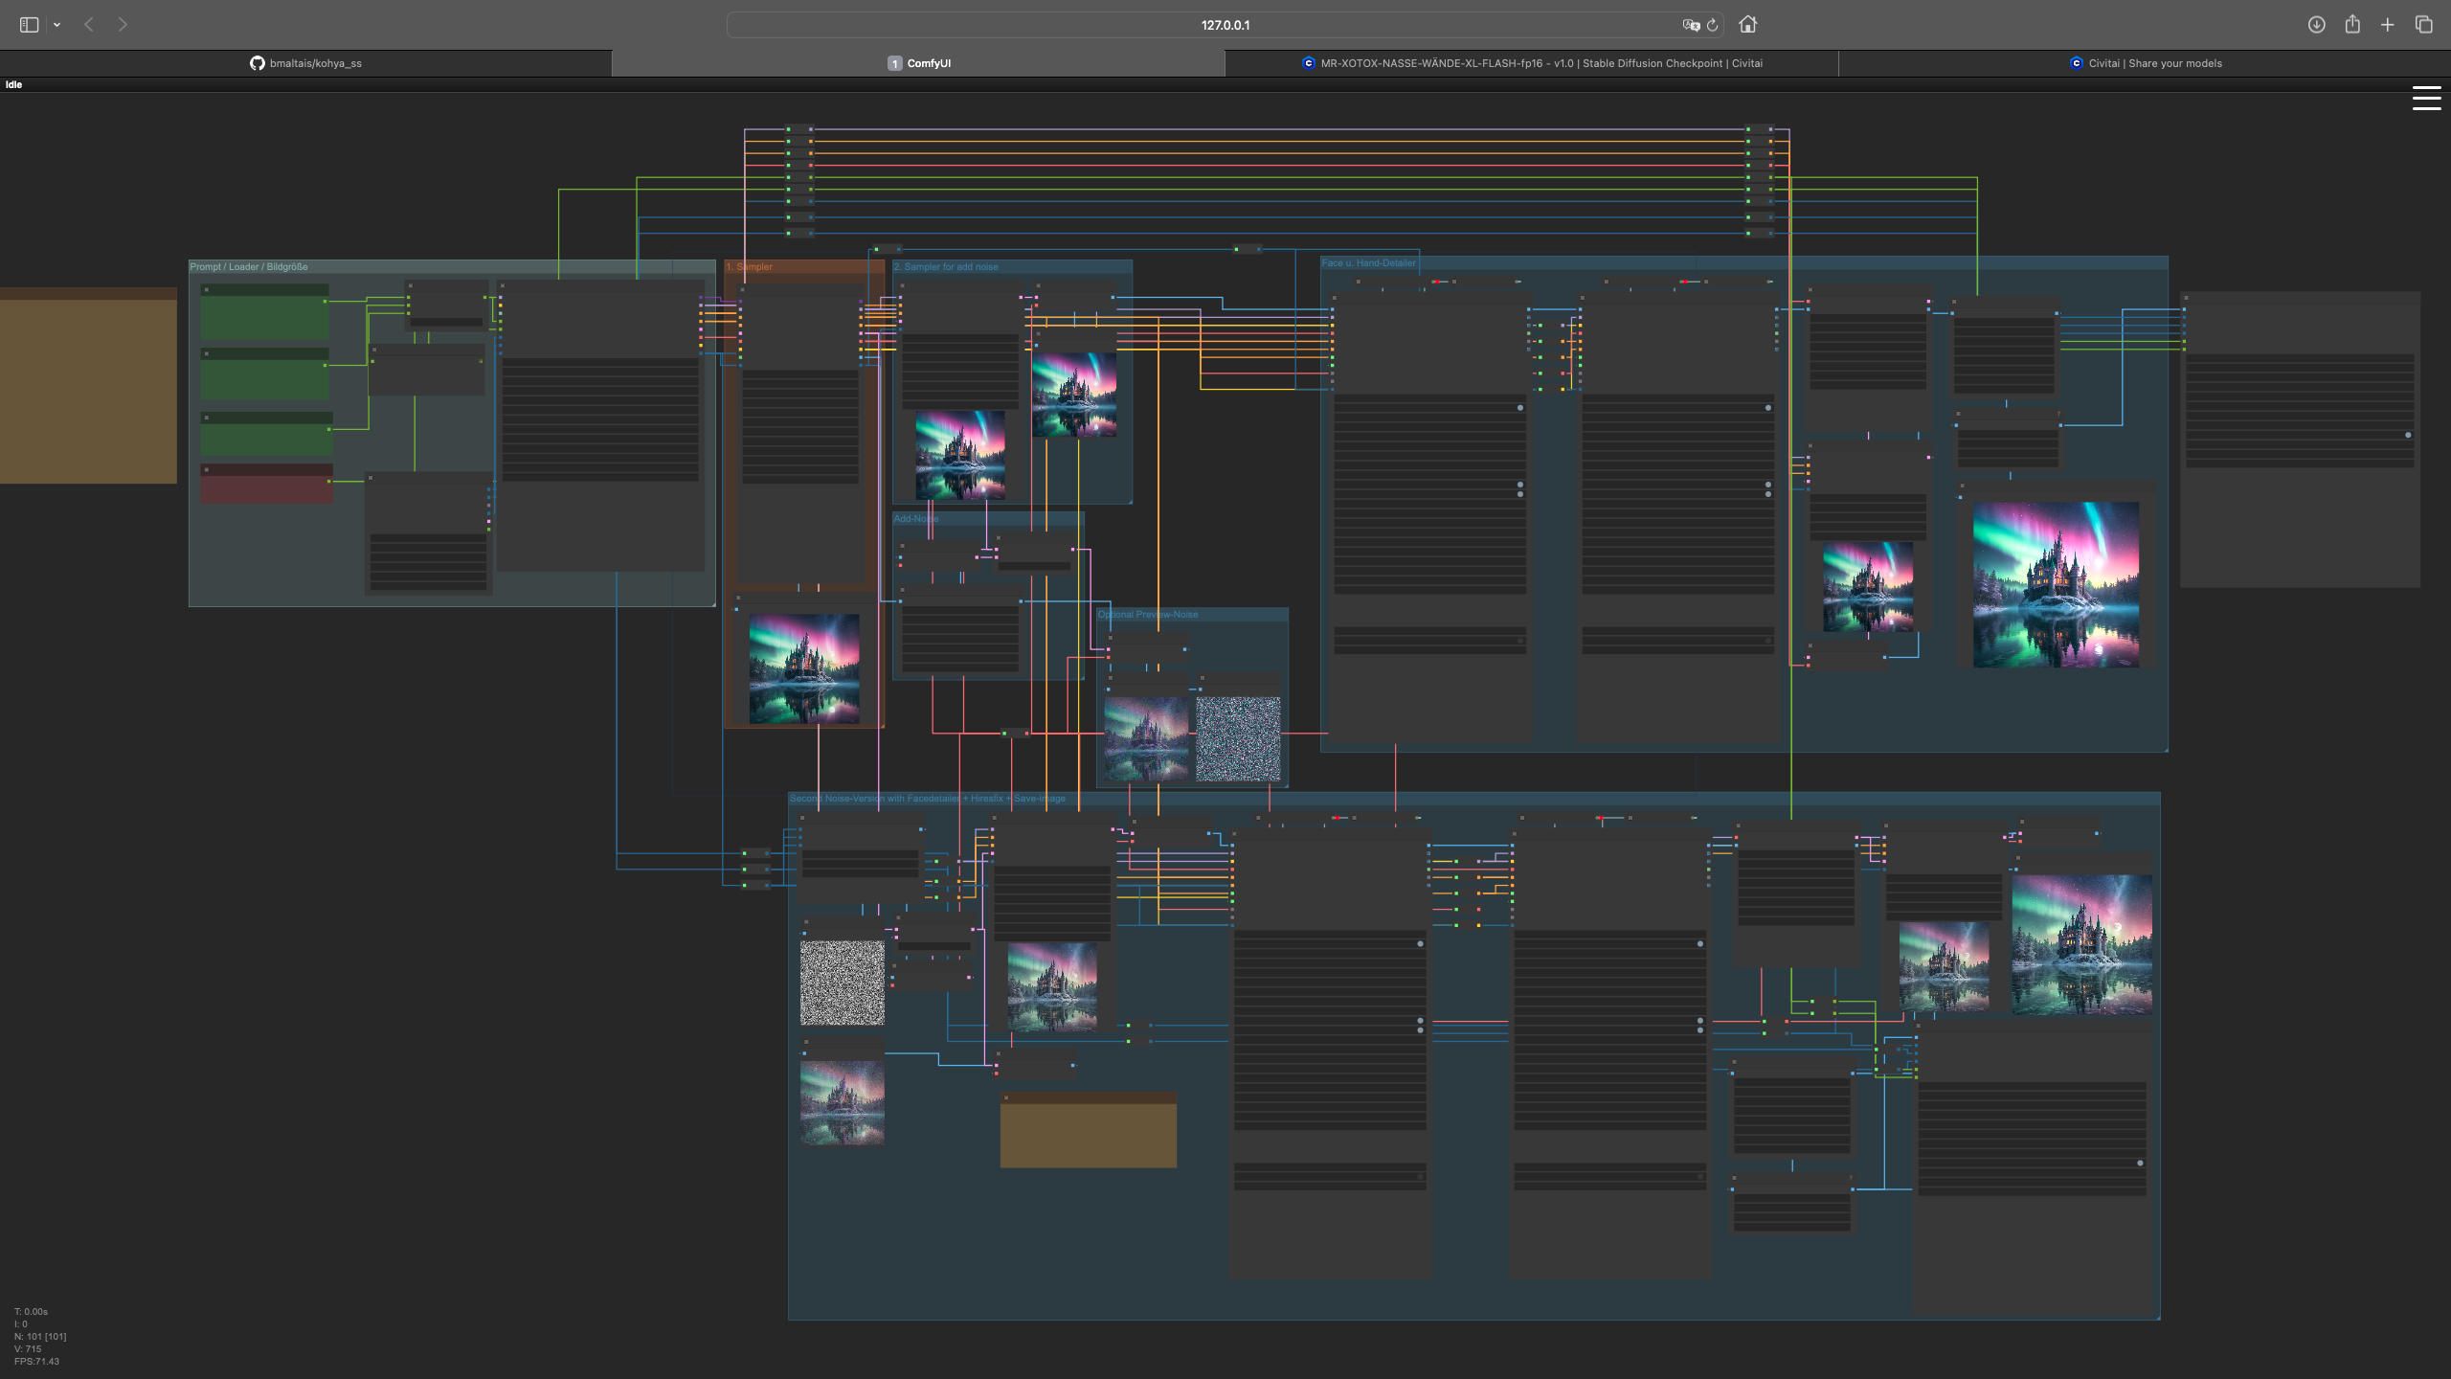Switch to the MR-XOTOX Civitai checkpoint tab

coord(1532,63)
